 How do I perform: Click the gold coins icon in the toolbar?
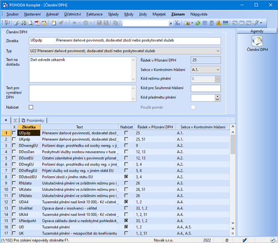[x=219, y=23]
